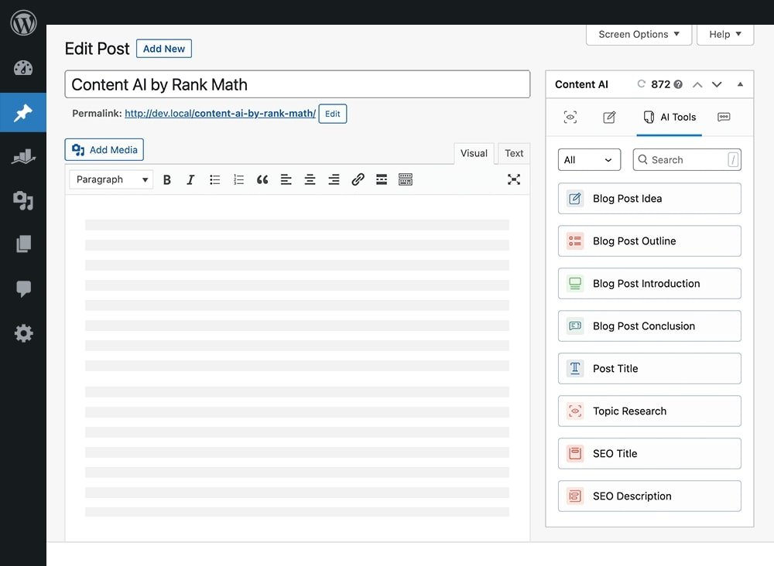This screenshot has height=566, width=774.
Task: Toggle the numbered list formatting
Action: click(x=238, y=179)
